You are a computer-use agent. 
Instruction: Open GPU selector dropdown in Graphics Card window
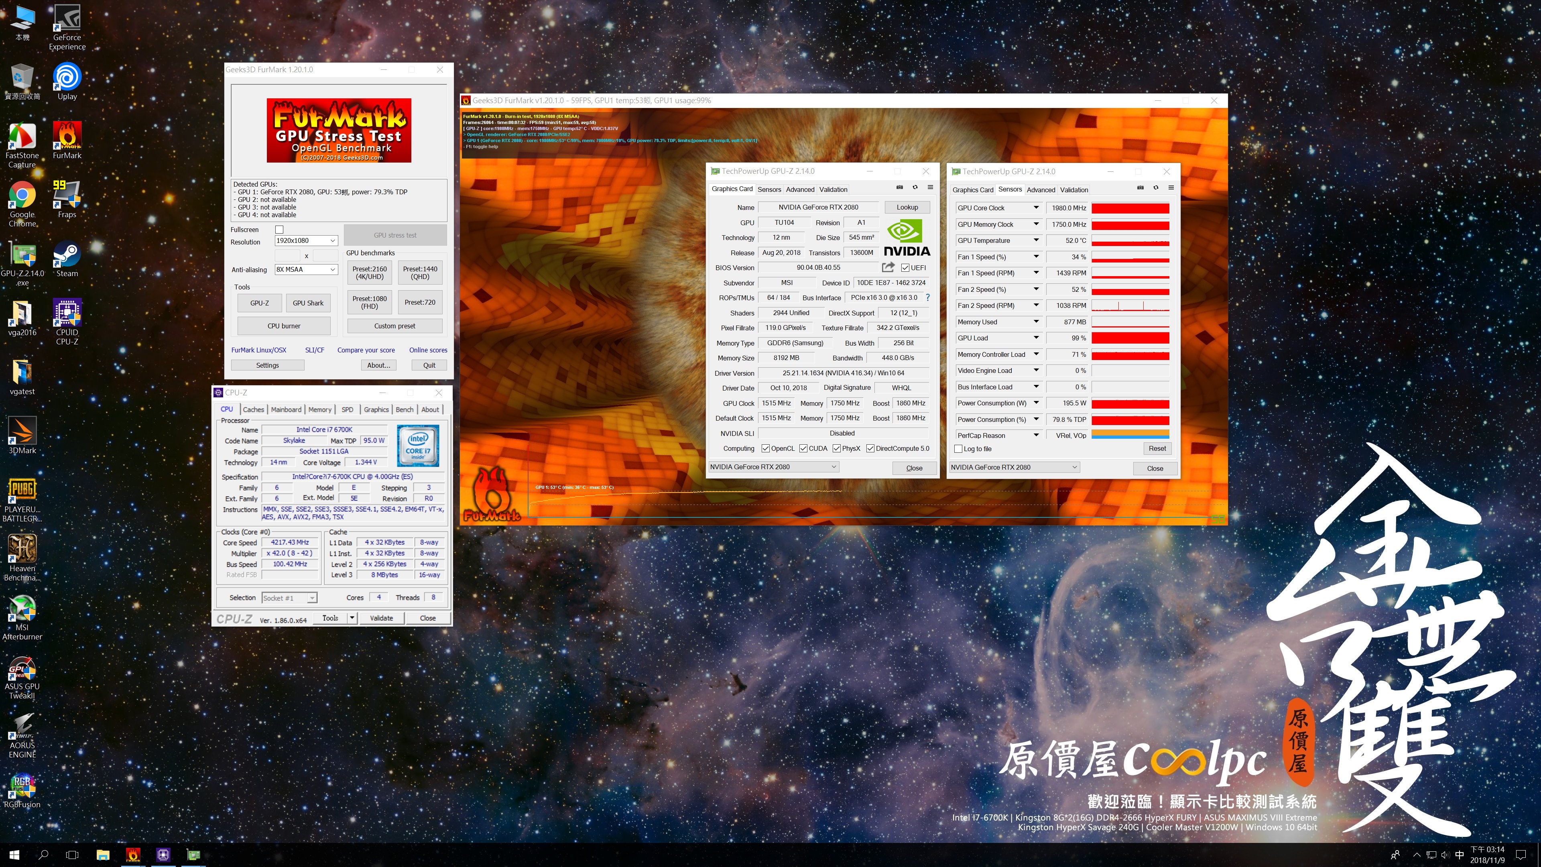[773, 467]
